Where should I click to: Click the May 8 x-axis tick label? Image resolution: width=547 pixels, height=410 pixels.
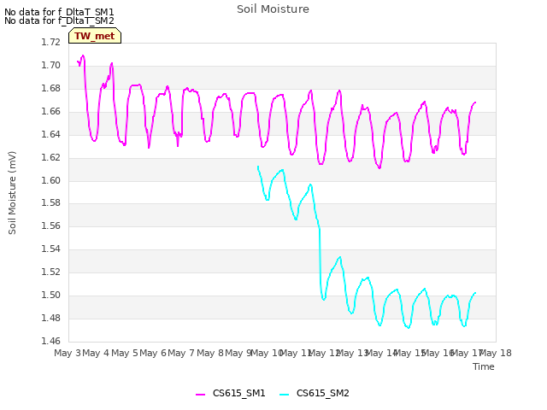210,353
